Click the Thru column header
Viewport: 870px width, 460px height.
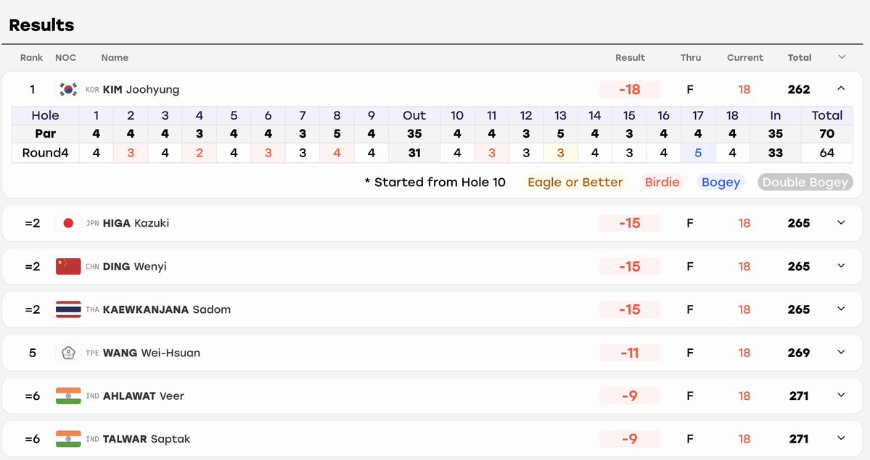(x=691, y=57)
